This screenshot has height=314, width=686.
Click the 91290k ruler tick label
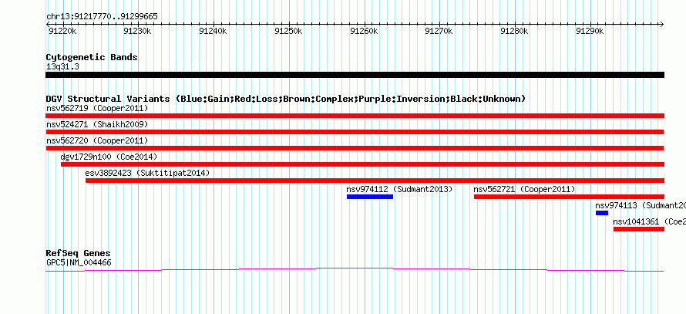point(590,31)
